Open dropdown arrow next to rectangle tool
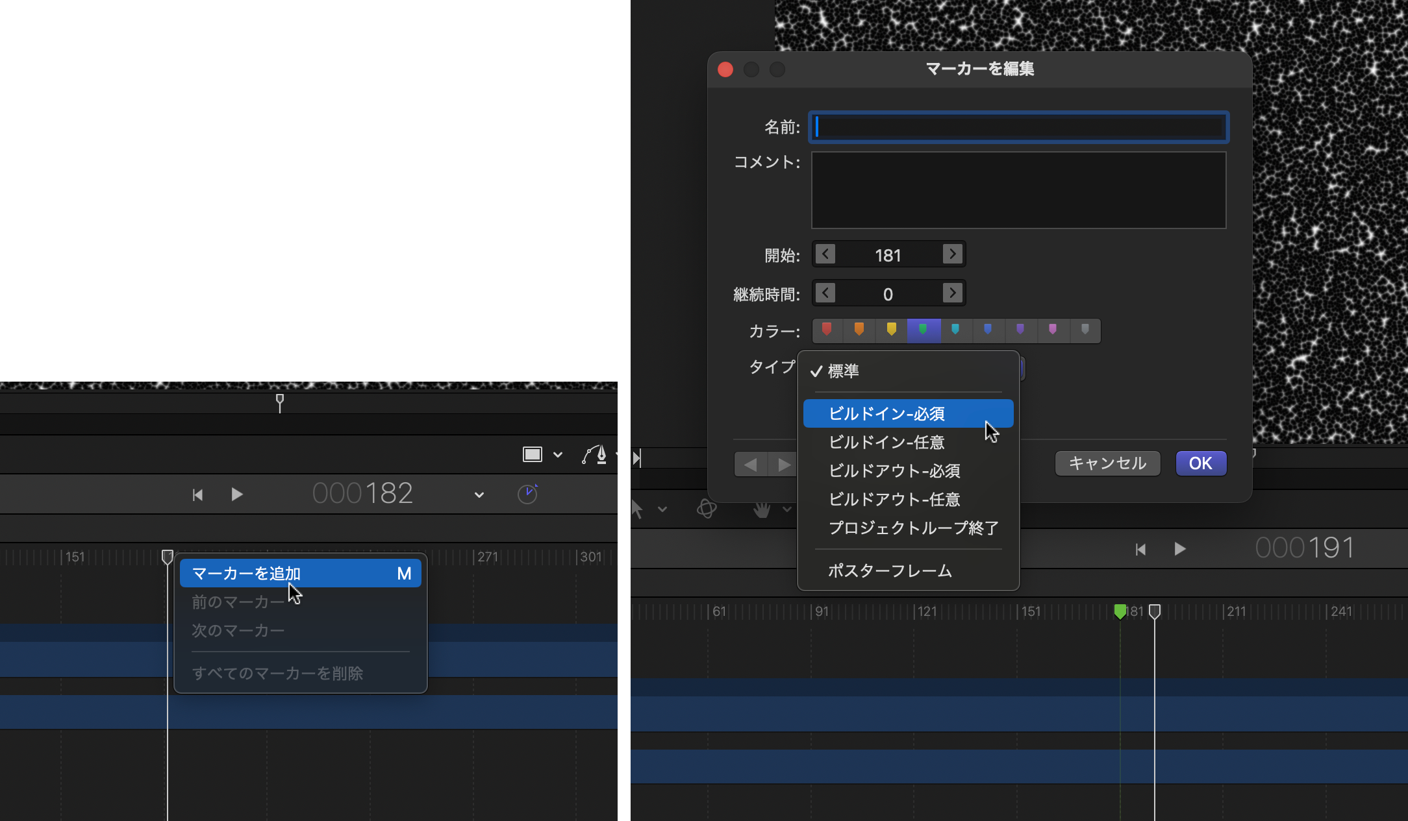Viewport: 1408px width, 821px height. [558, 455]
